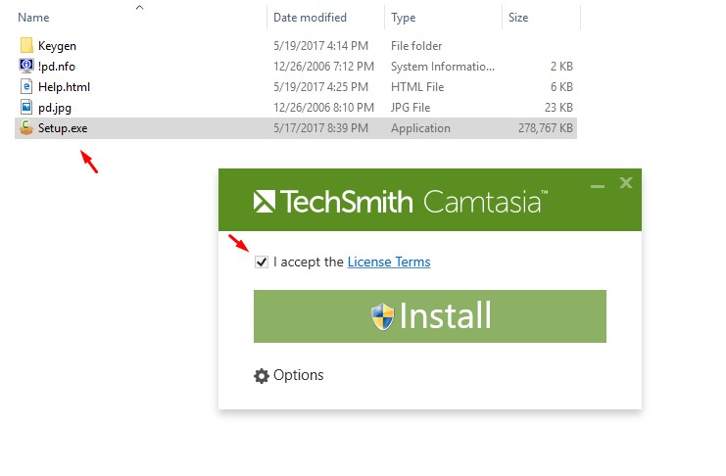Click the 2 KB size value
The image size is (726, 476).
click(561, 67)
